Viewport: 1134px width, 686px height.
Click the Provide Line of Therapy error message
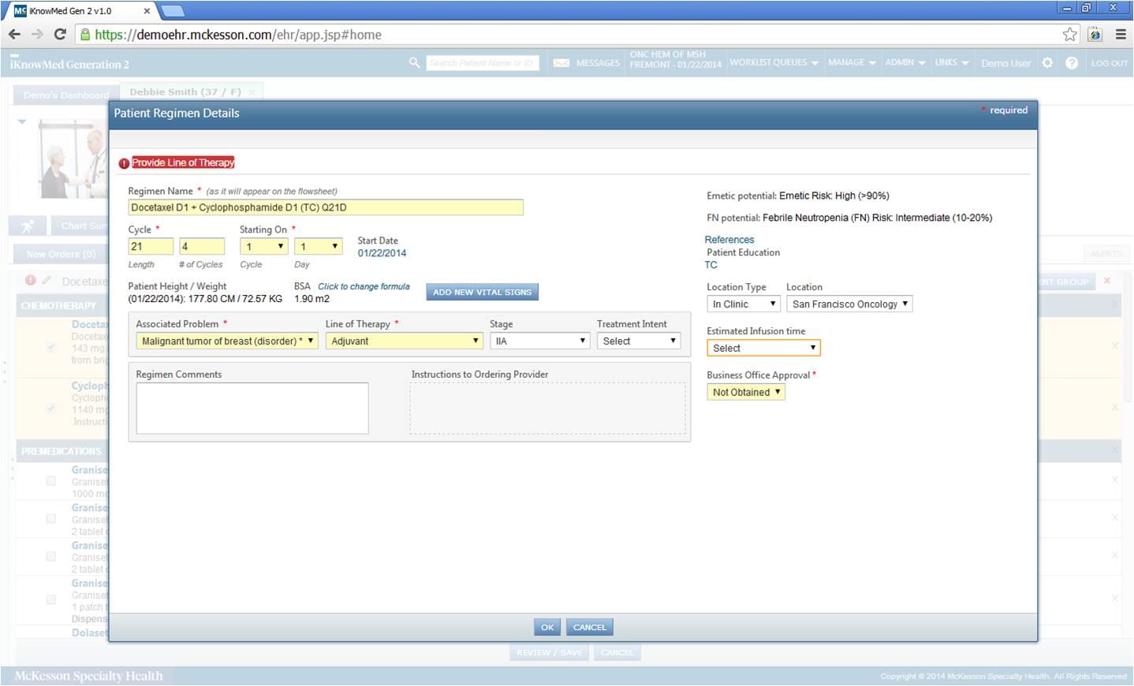(x=183, y=163)
